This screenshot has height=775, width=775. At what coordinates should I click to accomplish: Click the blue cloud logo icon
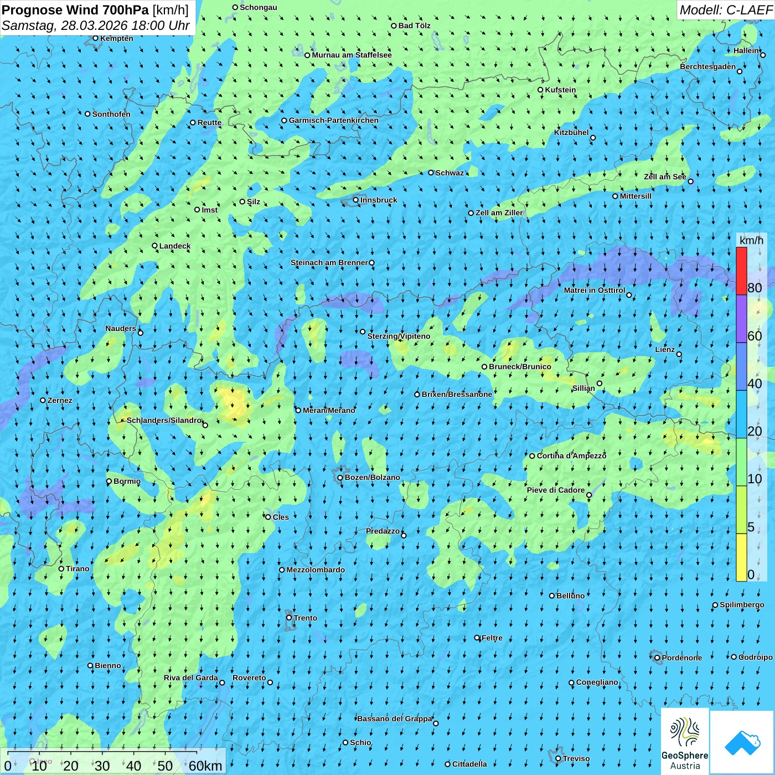coord(742,743)
